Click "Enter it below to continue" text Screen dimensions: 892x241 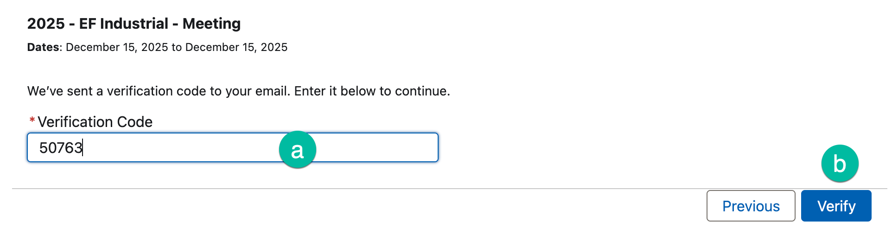point(372,91)
